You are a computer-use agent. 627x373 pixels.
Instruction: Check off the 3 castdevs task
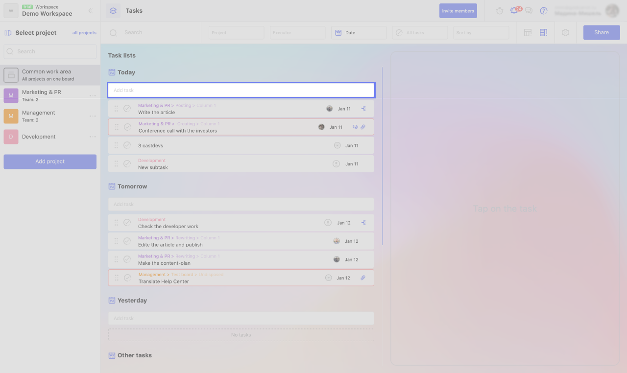(127, 145)
